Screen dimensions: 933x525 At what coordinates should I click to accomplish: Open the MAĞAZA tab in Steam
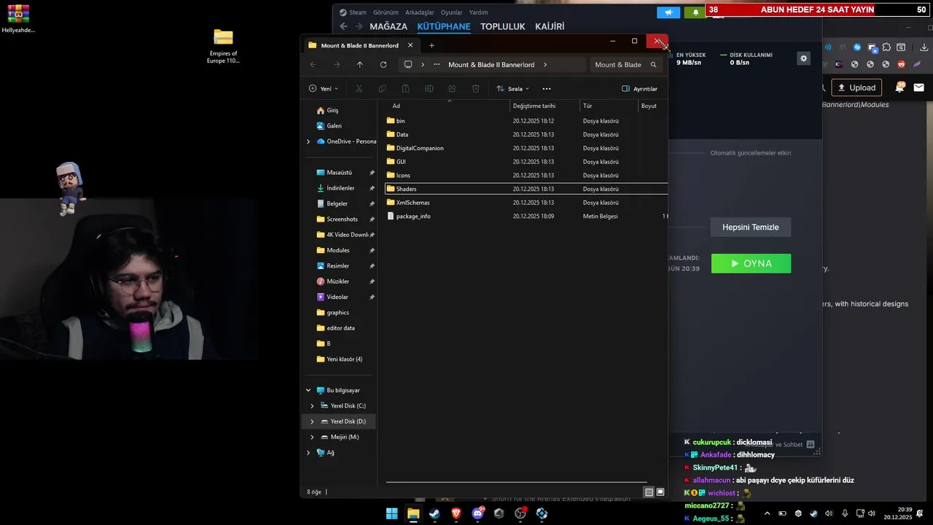(x=389, y=26)
